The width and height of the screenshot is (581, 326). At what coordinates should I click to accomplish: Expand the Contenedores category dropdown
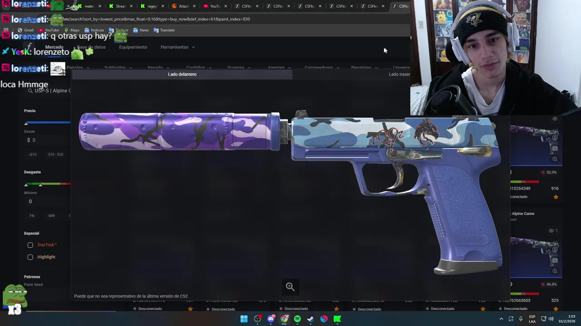tap(321, 67)
